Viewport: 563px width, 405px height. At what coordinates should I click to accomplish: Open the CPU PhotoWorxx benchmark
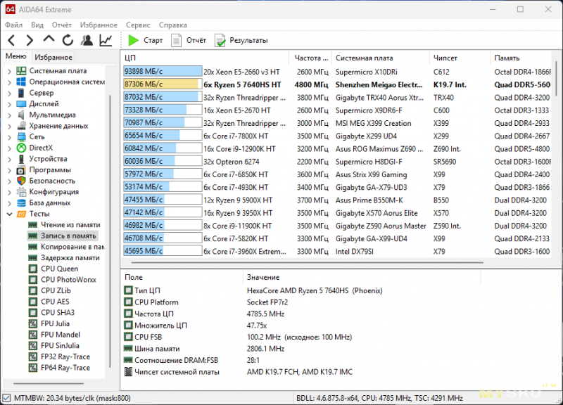coord(63,280)
